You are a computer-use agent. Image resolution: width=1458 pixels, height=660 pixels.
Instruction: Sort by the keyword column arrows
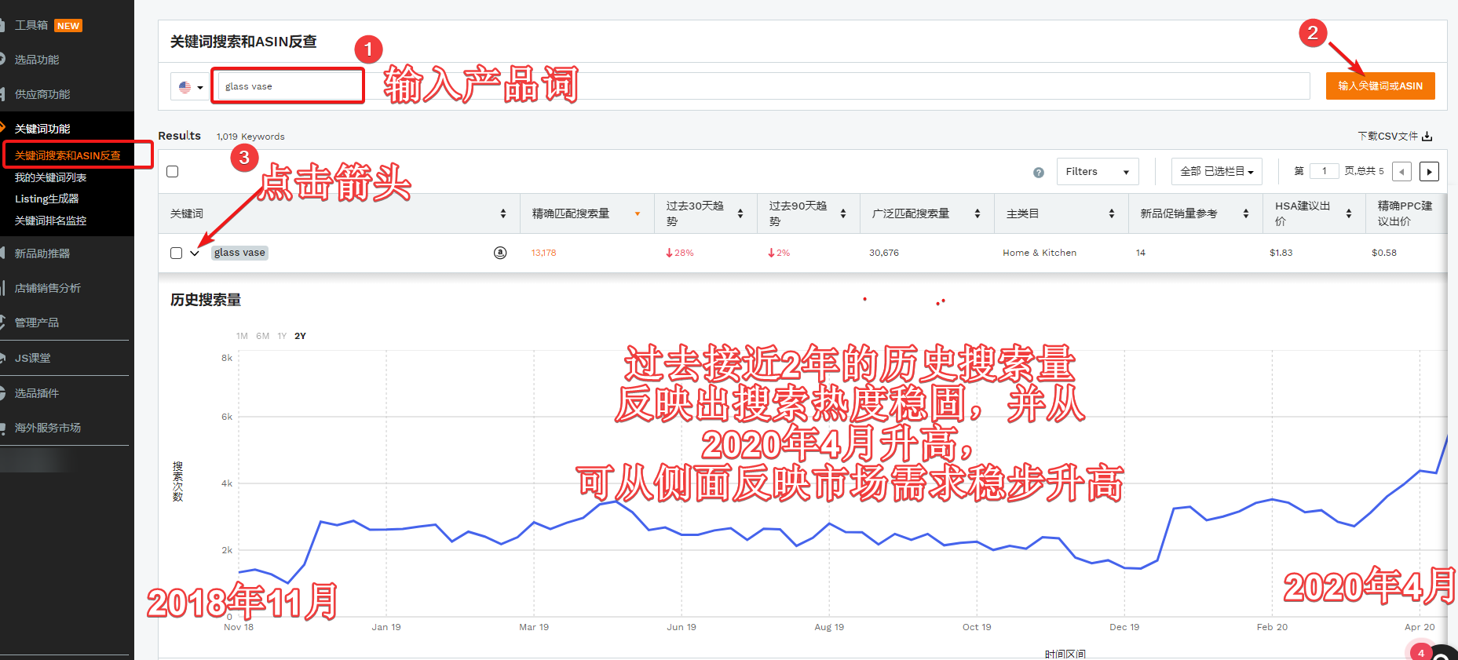(503, 213)
